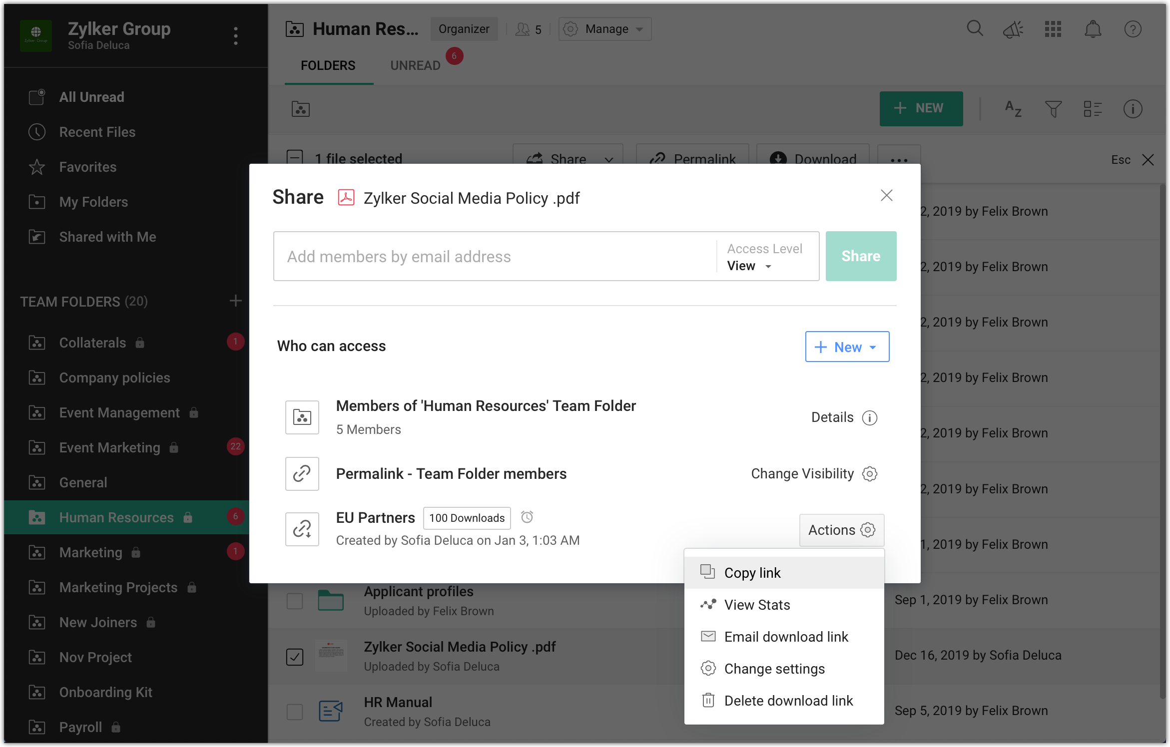Click the Details info icon
This screenshot has width=1170, height=747.
(x=870, y=417)
